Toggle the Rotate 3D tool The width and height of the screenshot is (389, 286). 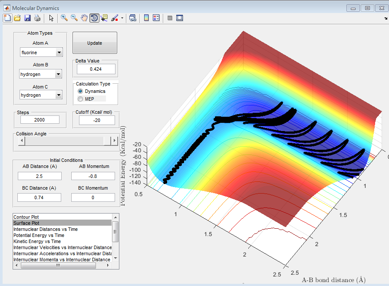(x=94, y=18)
